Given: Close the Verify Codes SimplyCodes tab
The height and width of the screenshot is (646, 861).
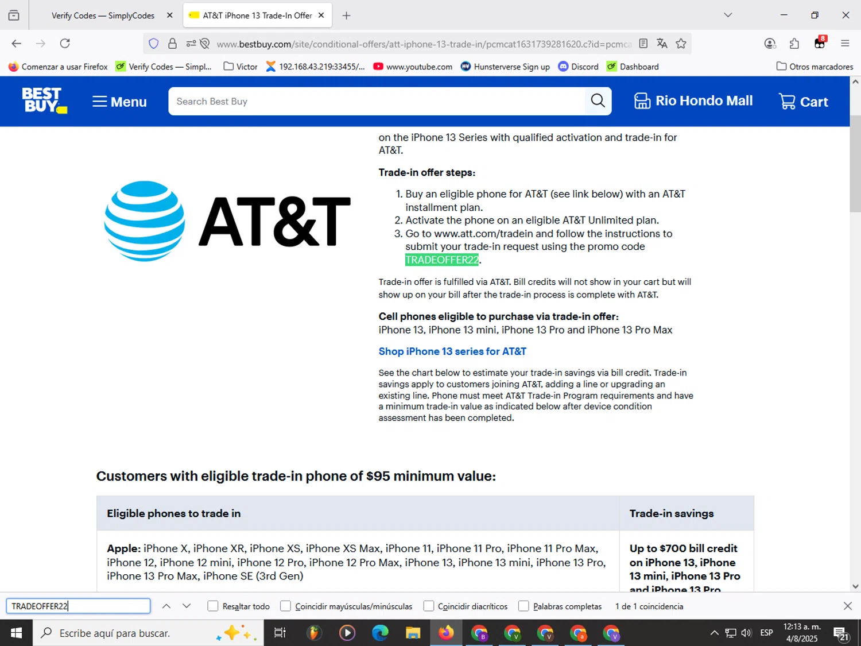Looking at the screenshot, I should (169, 16).
